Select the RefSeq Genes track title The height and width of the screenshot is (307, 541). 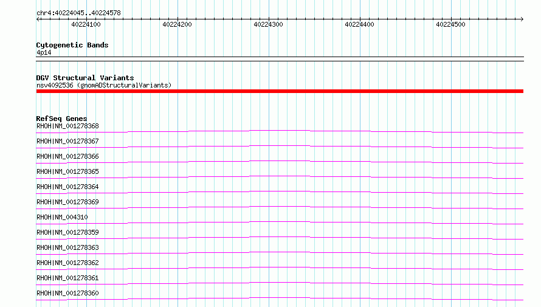click(61, 119)
